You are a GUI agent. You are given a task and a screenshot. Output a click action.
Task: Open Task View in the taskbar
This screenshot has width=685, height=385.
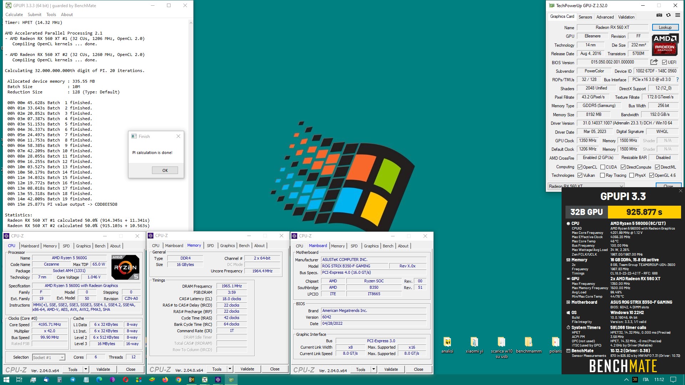pos(19,380)
